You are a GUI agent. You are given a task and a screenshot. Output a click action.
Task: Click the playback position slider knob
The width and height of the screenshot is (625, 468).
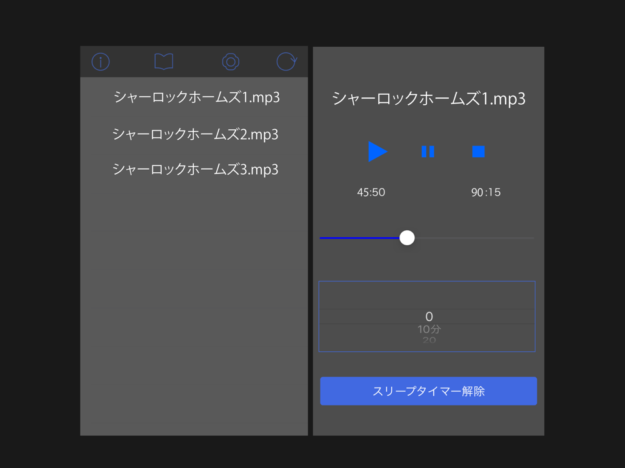pos(407,238)
